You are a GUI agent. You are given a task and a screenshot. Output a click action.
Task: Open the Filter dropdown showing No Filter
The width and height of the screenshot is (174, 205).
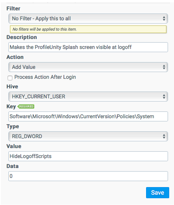coord(88,19)
